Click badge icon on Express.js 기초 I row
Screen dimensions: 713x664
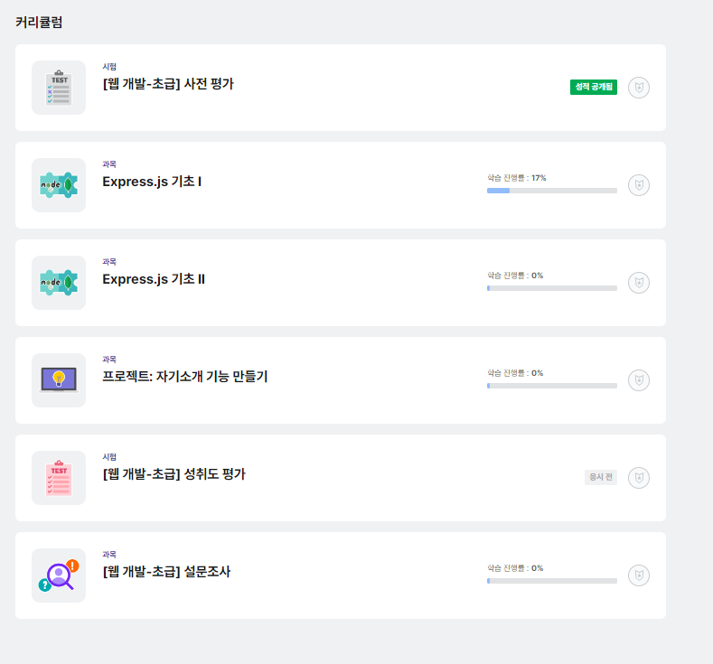pos(638,185)
